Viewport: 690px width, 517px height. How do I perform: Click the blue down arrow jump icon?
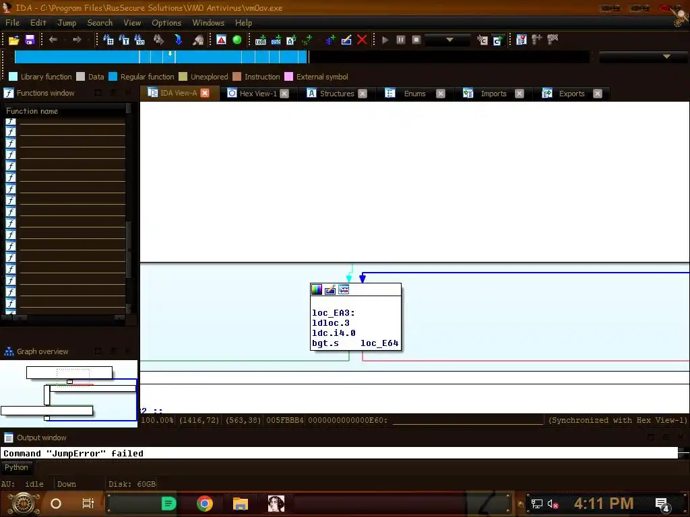click(178, 40)
